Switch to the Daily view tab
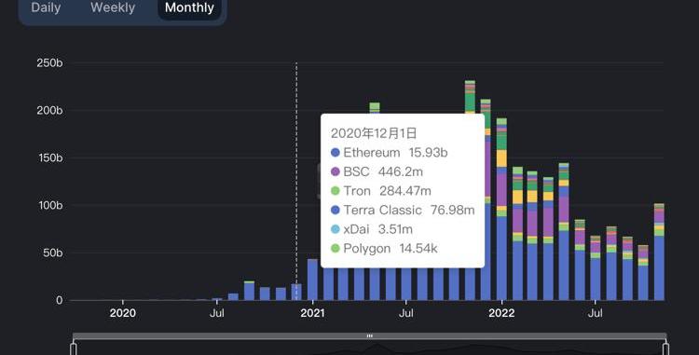This screenshot has width=699, height=355. coord(46,7)
